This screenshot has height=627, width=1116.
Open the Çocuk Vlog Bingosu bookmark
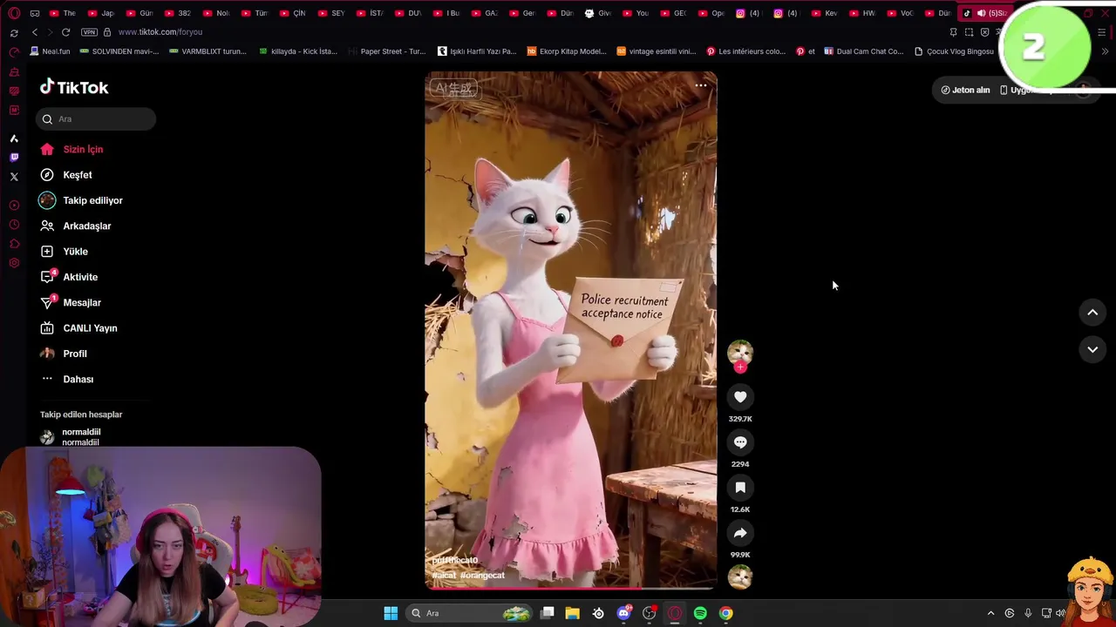tap(954, 51)
